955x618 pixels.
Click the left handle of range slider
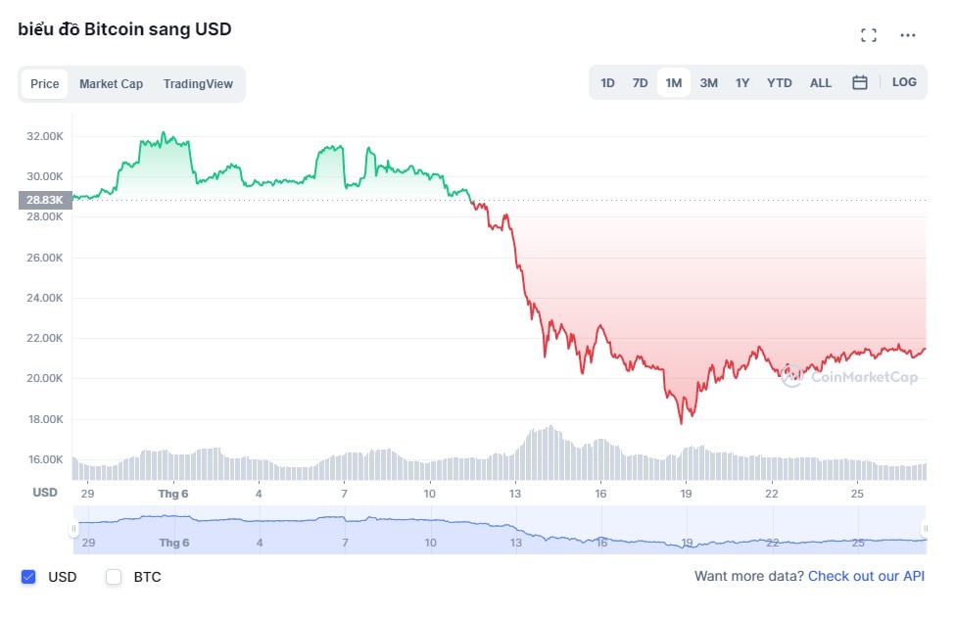coord(73,530)
